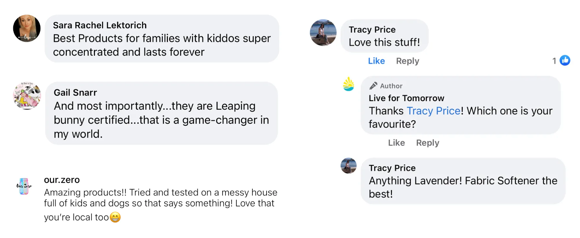The image size is (580, 238).
Task: Click Tracy Price's avatar beside "Love this stuff!"
Action: click(x=323, y=32)
